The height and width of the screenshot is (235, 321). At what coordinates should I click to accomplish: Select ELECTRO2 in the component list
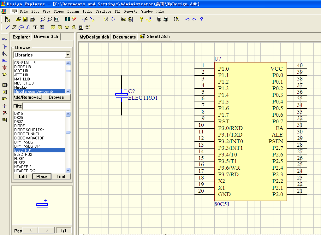point(23,155)
